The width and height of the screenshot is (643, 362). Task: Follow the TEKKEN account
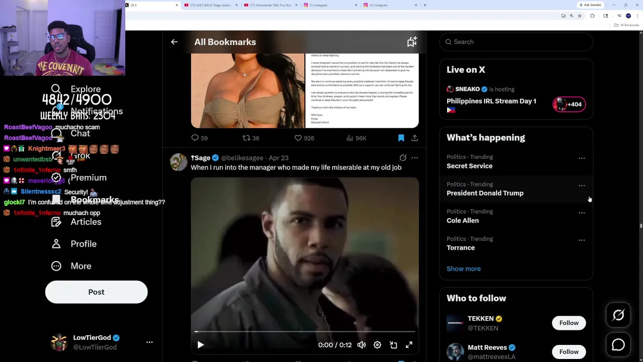[569, 323]
